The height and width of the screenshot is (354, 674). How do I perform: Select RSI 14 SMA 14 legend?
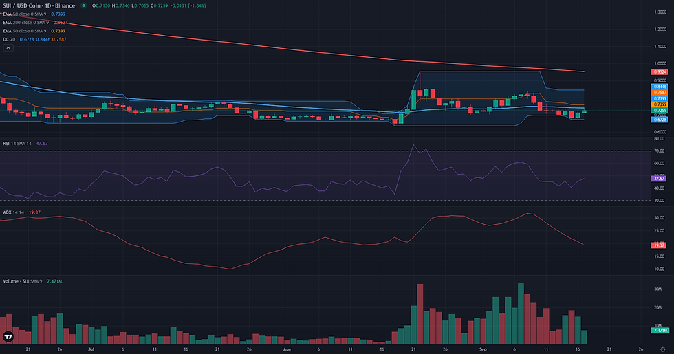25,144
